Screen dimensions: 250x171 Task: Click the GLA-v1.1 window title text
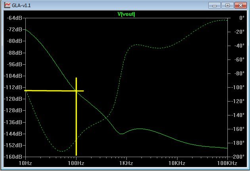tap(21, 6)
